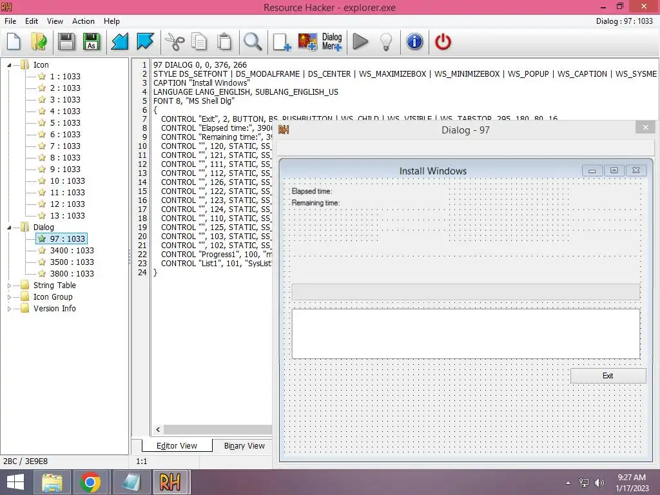
Task: Copy using the two-pages icon
Action: [199, 42]
